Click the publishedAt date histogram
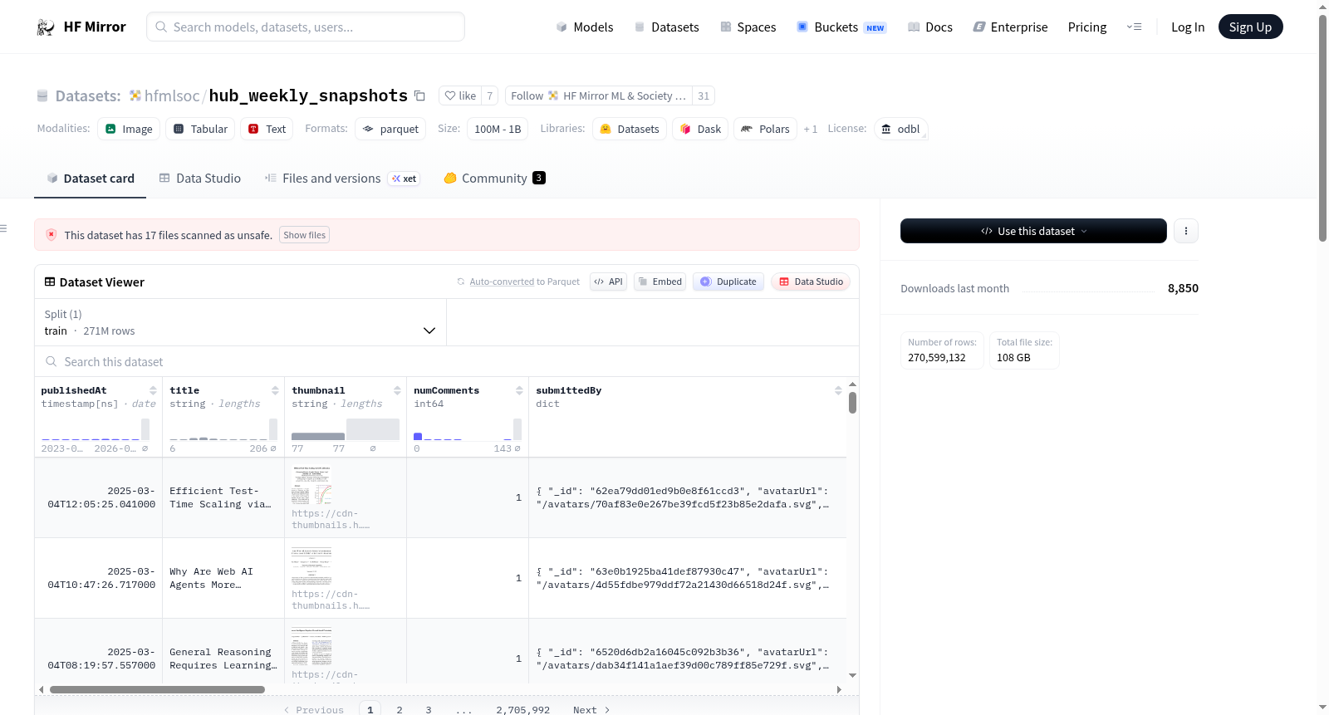 (96, 429)
